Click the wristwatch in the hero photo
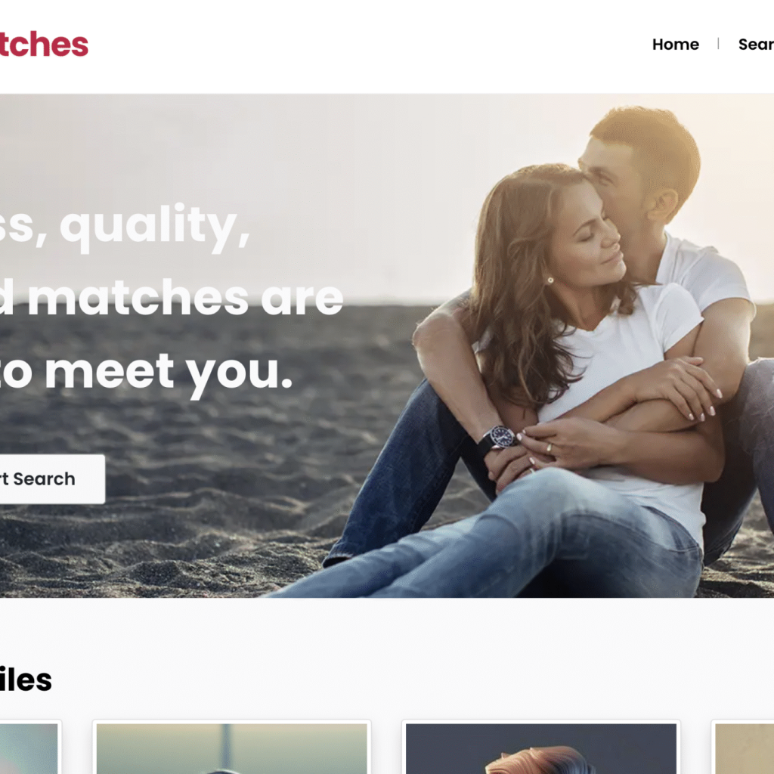 (x=499, y=438)
